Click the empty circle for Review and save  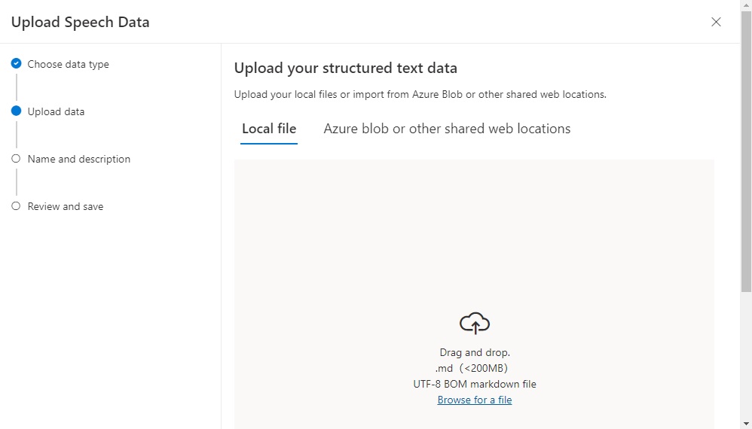coord(16,206)
